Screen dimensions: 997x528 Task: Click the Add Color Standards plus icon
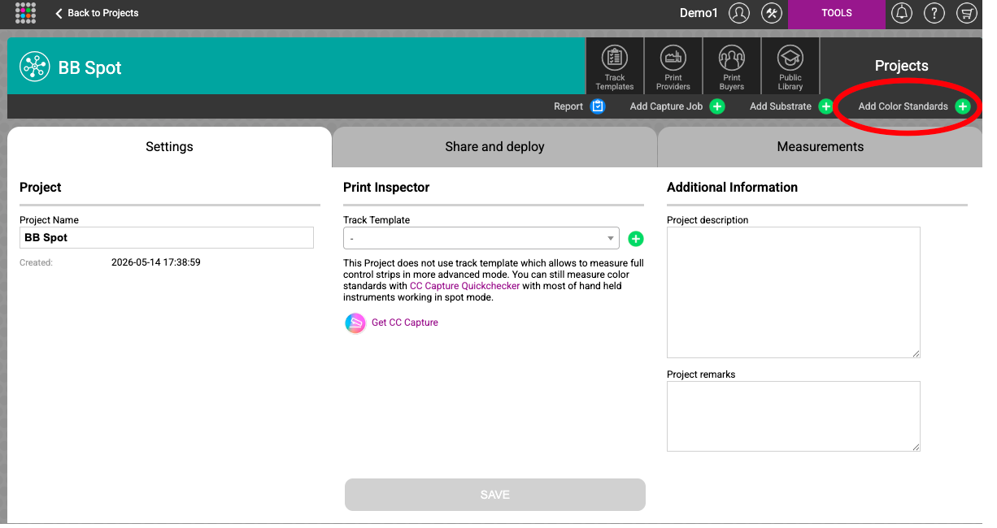(963, 106)
